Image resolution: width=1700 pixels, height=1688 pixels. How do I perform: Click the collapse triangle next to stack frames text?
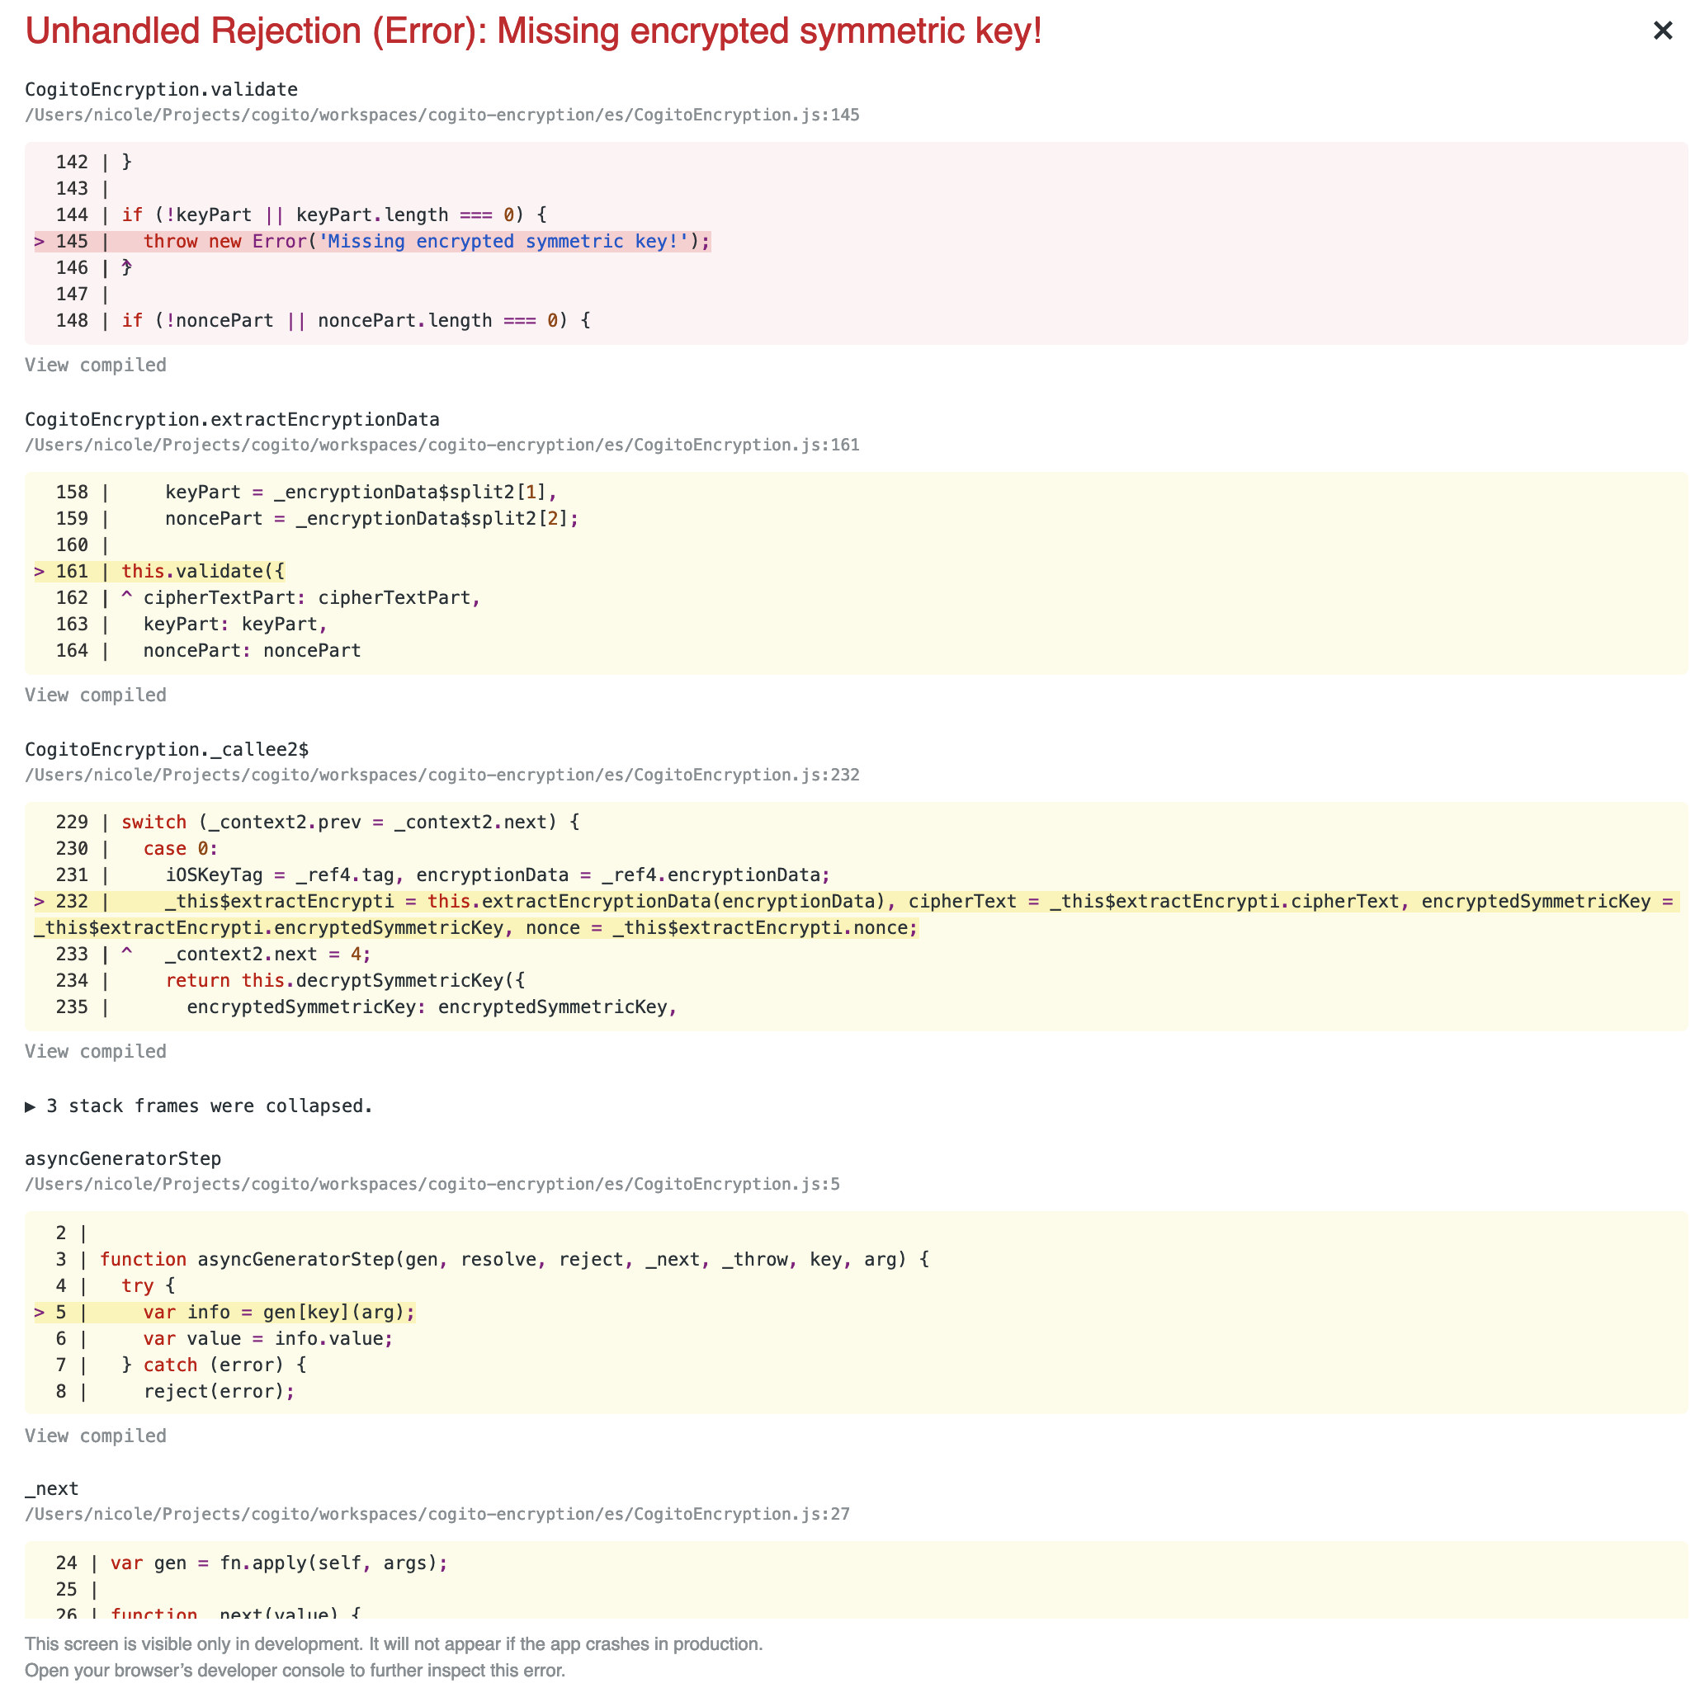point(31,1106)
